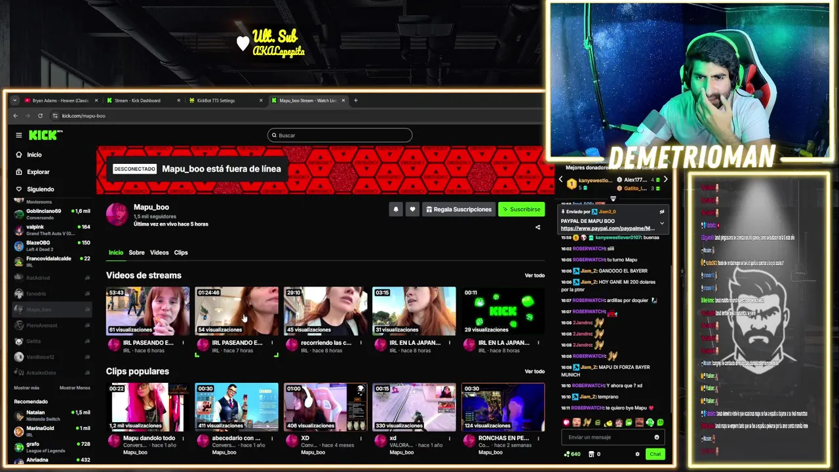Go back in the browser
This screenshot has width=839, height=472.
[16, 115]
